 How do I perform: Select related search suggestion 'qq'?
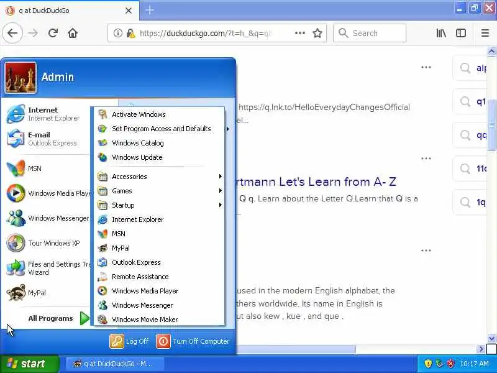[x=470, y=135]
